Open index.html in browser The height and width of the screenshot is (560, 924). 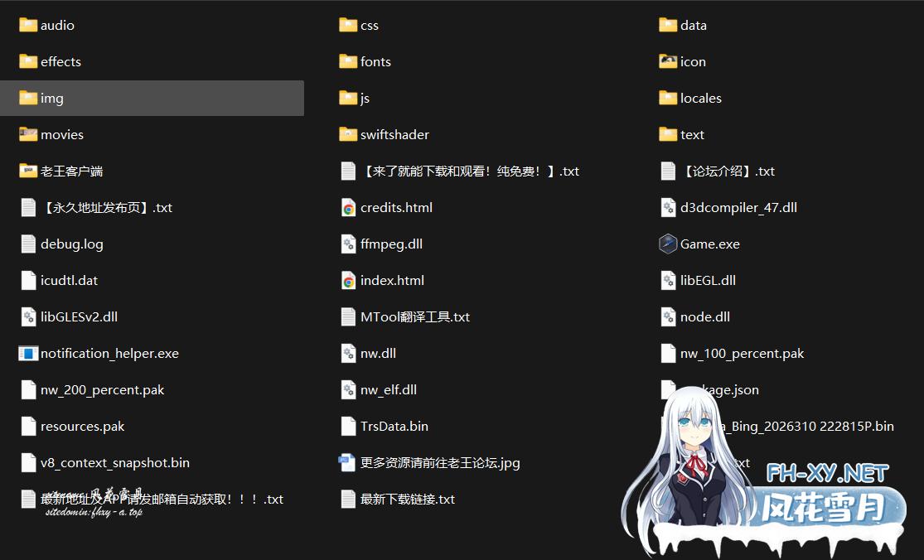[392, 280]
